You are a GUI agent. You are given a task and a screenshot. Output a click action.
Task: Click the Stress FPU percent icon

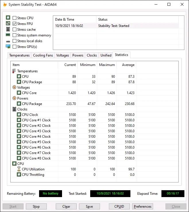pyautogui.click(x=8, y=24)
